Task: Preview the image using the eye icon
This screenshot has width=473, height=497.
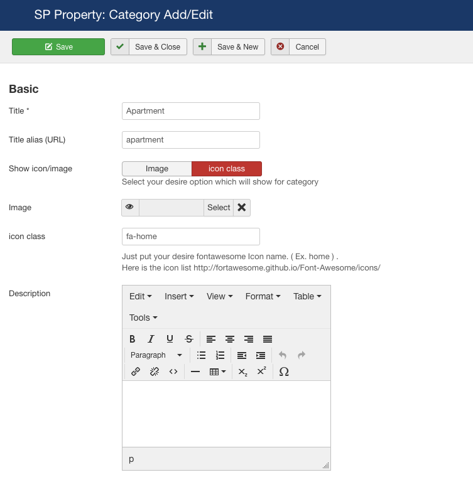Action: 130,208
